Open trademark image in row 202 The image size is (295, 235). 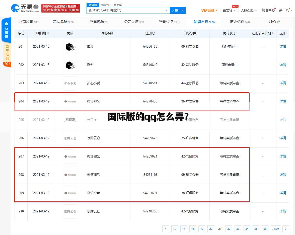70,65
